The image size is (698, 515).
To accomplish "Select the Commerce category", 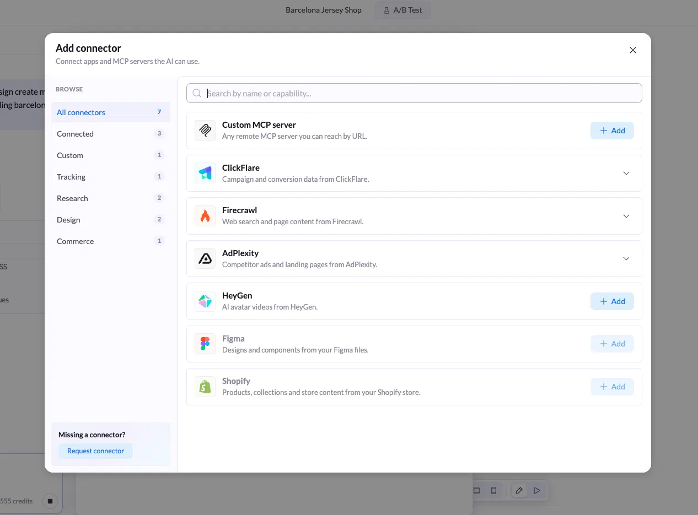I will [x=111, y=241].
